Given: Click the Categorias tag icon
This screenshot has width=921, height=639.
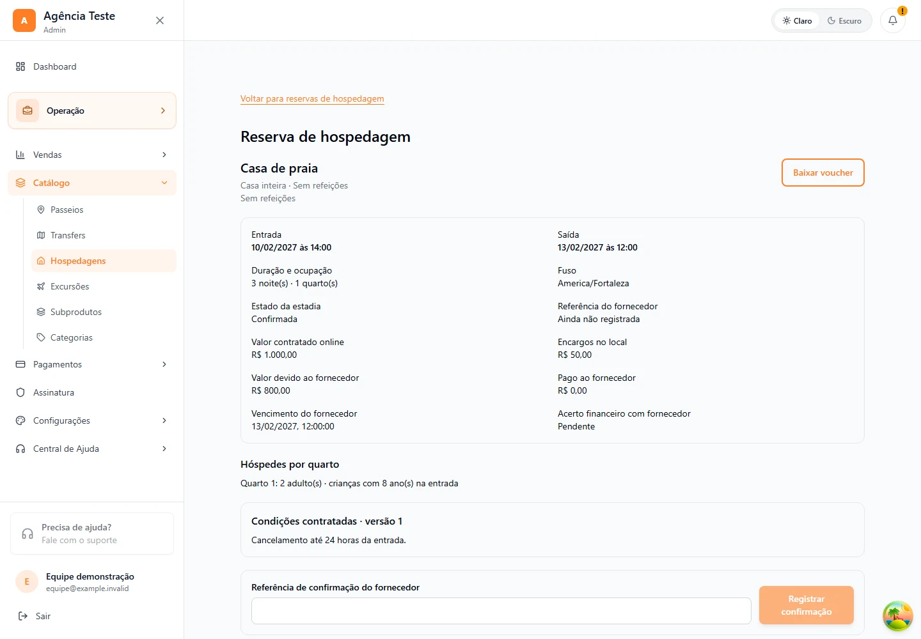Looking at the screenshot, I should click(41, 337).
